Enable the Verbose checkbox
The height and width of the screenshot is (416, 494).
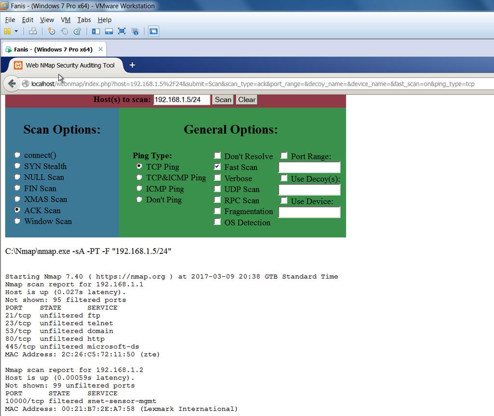coord(217,177)
